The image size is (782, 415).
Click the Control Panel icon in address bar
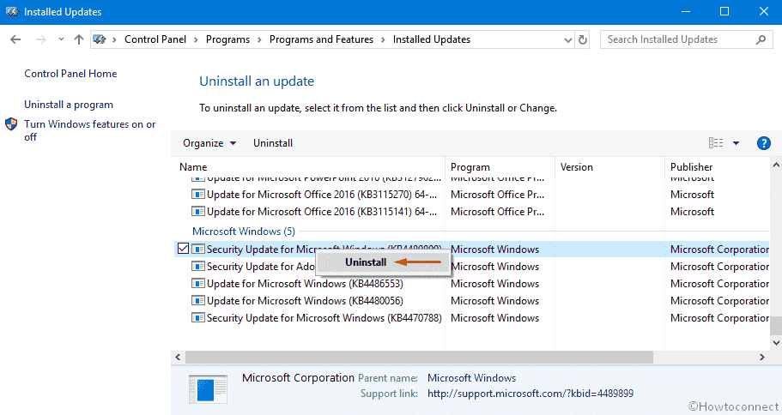(100, 39)
